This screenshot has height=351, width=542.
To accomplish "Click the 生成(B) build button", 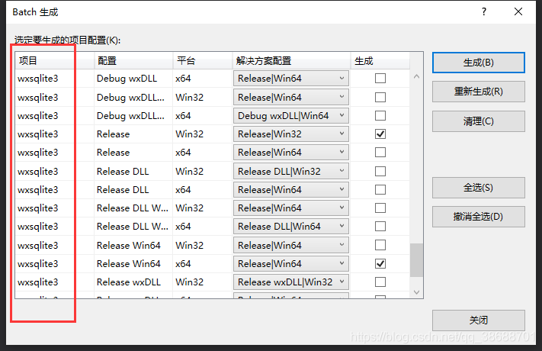I will 479,63.
